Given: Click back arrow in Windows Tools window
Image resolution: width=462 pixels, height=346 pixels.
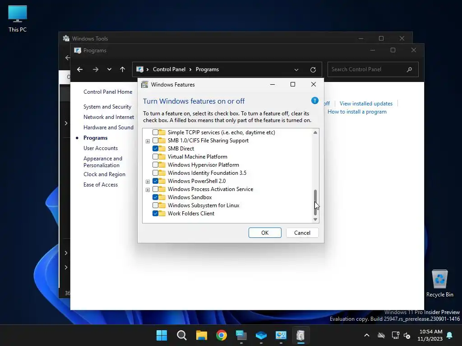Looking at the screenshot, I should point(68,58).
